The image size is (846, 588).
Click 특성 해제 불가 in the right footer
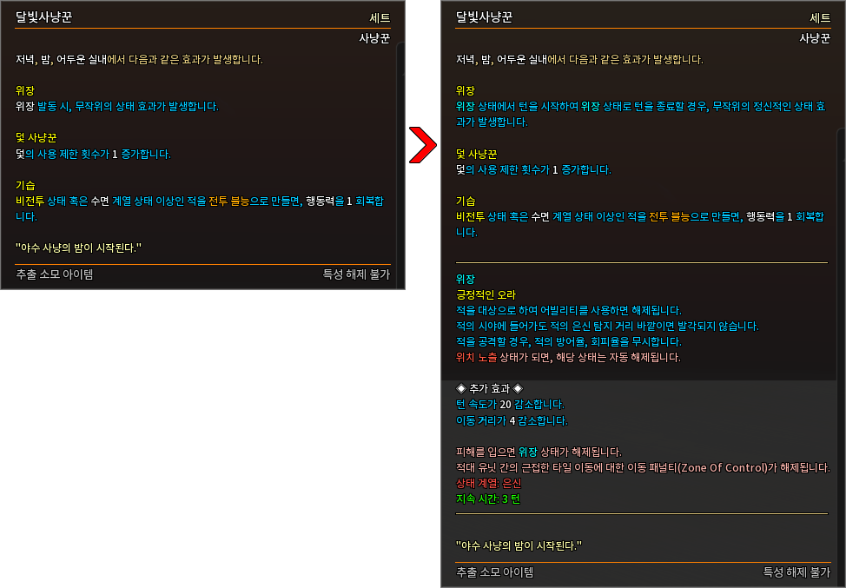[x=796, y=571]
